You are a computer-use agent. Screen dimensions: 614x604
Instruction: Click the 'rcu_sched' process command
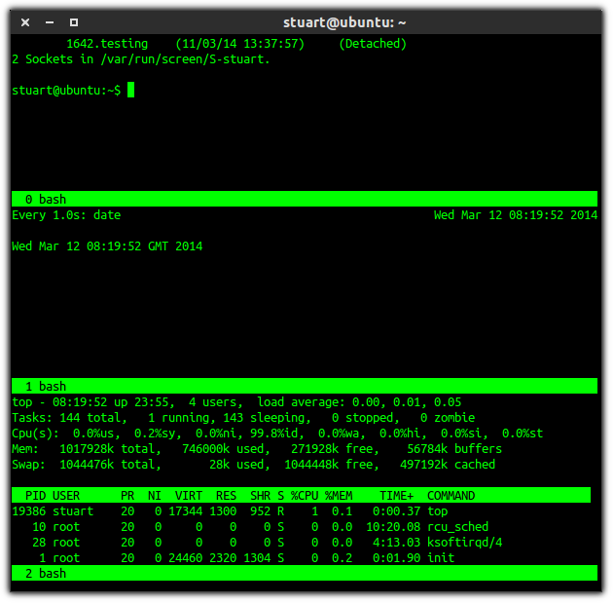tap(457, 527)
